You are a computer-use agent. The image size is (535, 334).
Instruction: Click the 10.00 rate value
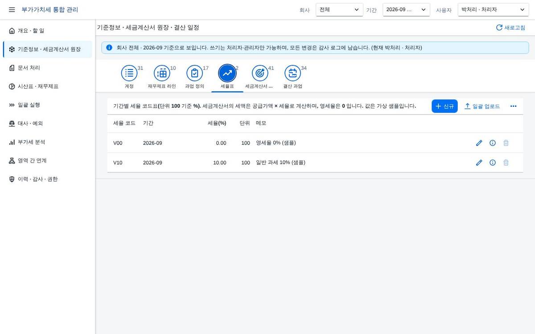220,163
